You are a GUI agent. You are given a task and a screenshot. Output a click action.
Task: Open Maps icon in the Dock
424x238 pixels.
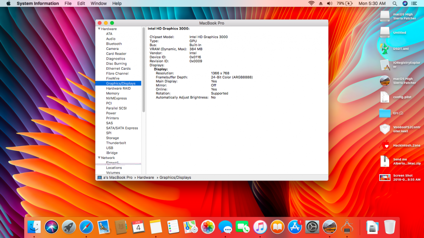pyautogui.click(x=190, y=227)
